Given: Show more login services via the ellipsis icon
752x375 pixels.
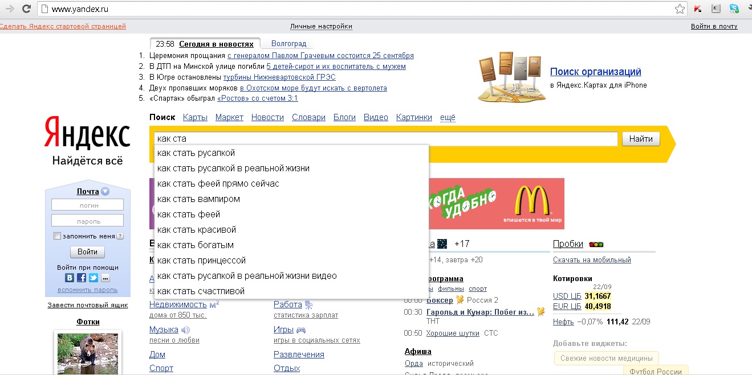Looking at the screenshot, I should pos(105,278).
